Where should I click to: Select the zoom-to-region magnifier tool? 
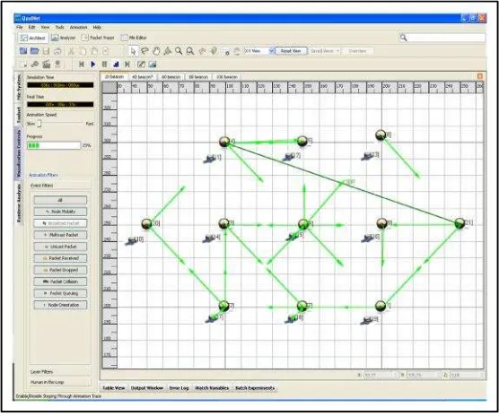tap(190, 51)
